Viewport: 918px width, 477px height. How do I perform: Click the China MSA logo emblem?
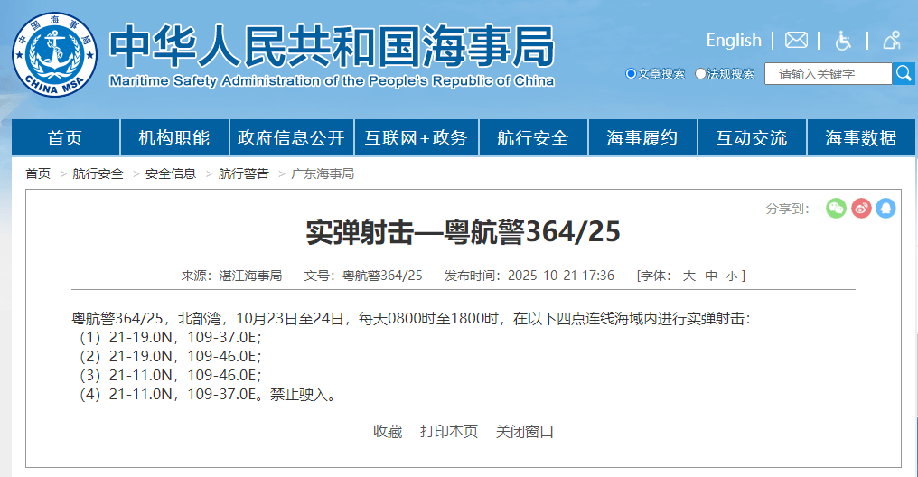[x=54, y=53]
